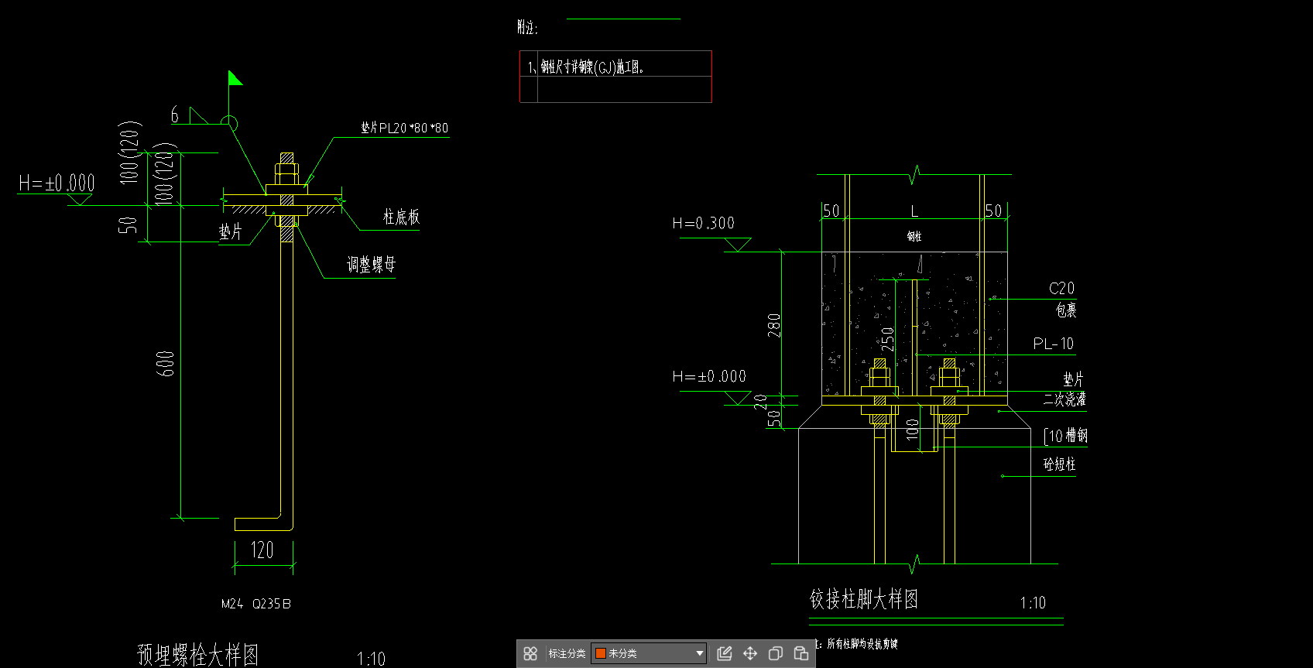Click the paste icon in annotation toolbar

point(801,654)
